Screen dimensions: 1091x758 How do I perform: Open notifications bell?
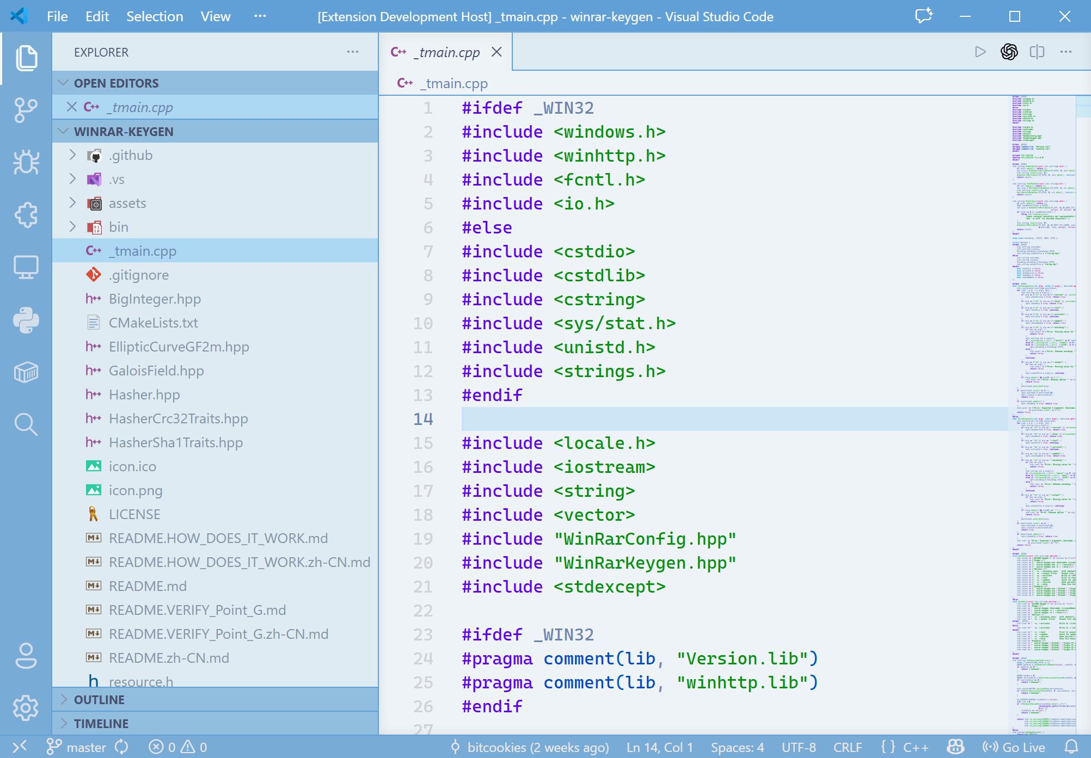pyautogui.click(x=1071, y=747)
